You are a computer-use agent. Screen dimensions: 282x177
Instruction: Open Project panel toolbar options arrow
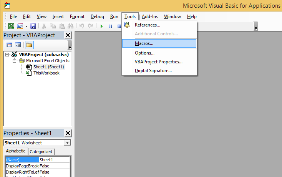pos(70,45)
